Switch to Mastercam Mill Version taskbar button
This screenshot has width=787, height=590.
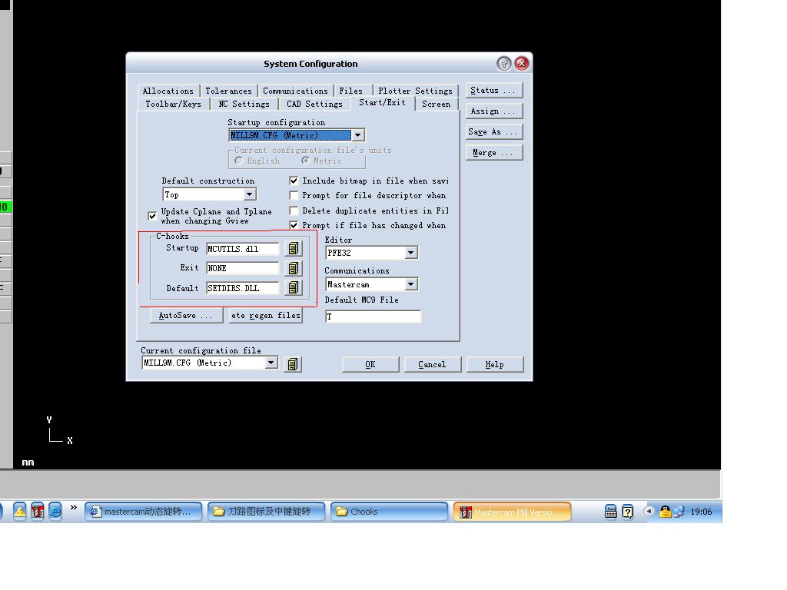pyautogui.click(x=512, y=512)
